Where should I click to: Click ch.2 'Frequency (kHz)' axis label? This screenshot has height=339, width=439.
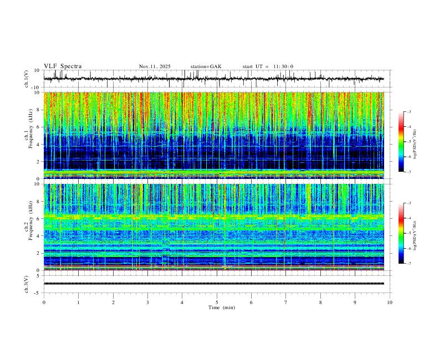coord(31,220)
